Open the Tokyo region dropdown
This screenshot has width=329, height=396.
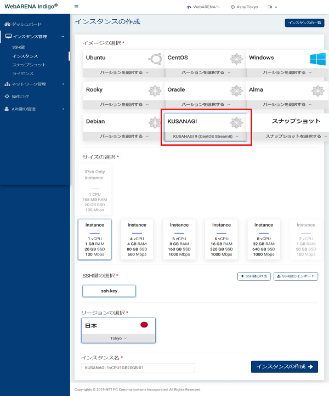(x=118, y=338)
